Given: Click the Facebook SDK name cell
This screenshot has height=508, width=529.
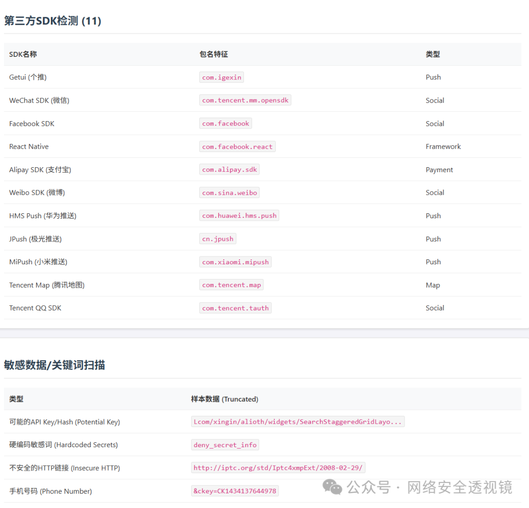Looking at the screenshot, I should pos(32,124).
